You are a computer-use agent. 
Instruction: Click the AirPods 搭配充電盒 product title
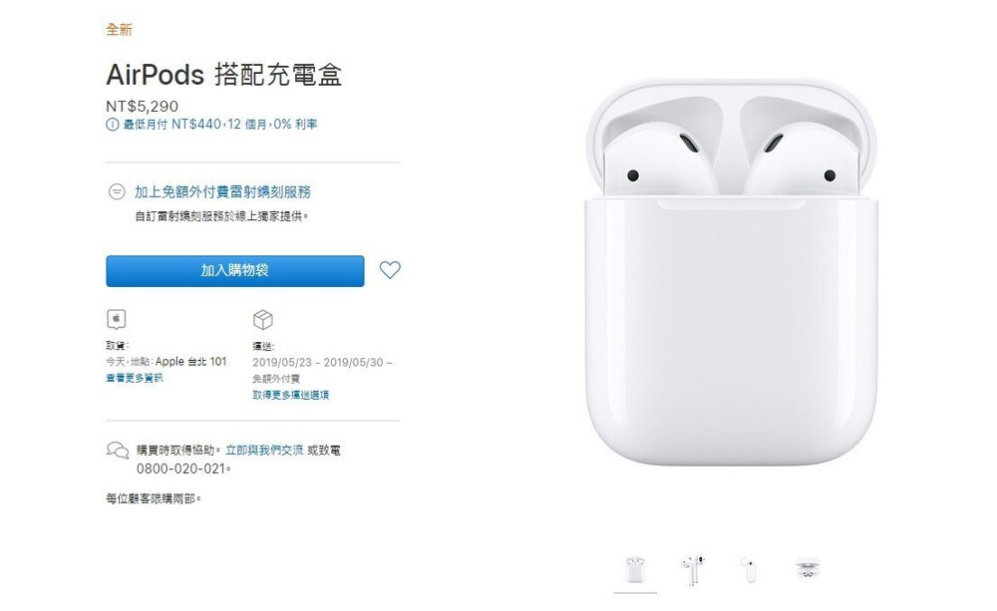click(223, 75)
